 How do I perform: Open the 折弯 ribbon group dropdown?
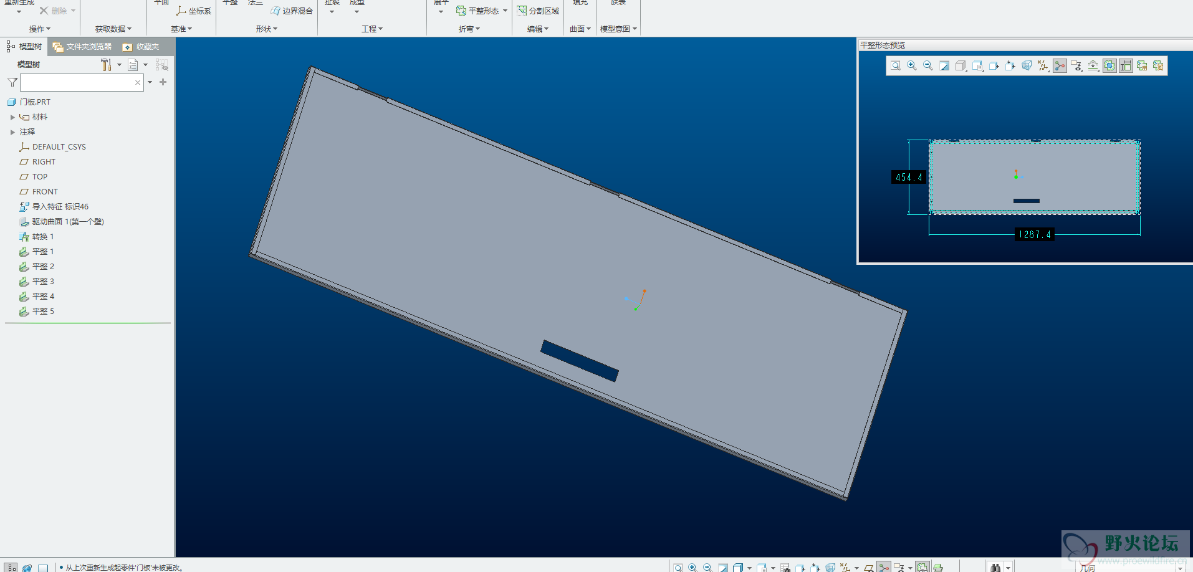click(469, 29)
